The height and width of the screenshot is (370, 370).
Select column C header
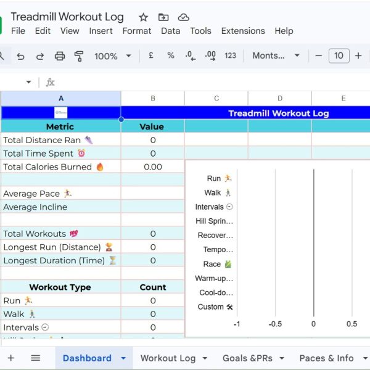216,99
